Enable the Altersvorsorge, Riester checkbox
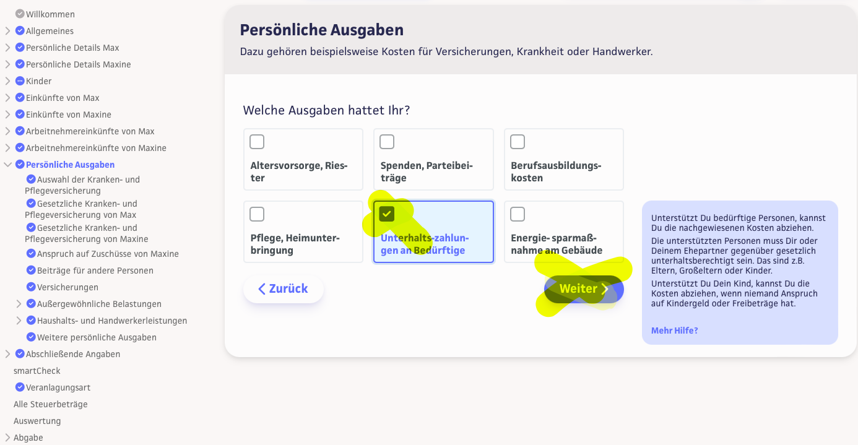This screenshot has width=858, height=445. pyautogui.click(x=257, y=142)
